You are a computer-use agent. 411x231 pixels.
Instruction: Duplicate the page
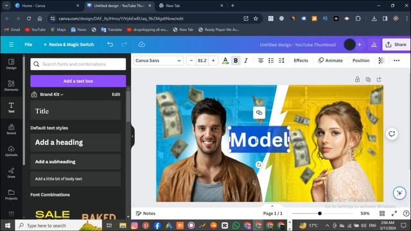point(368,80)
